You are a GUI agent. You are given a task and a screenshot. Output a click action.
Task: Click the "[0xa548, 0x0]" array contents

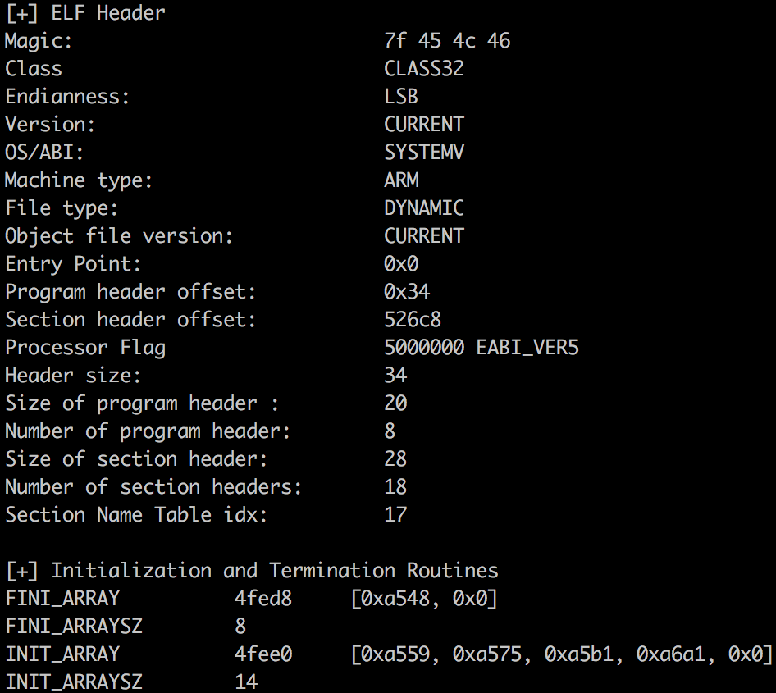click(424, 599)
